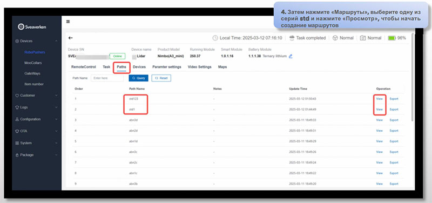The image size is (432, 203).
Task: View the std123 path
Action: point(380,99)
